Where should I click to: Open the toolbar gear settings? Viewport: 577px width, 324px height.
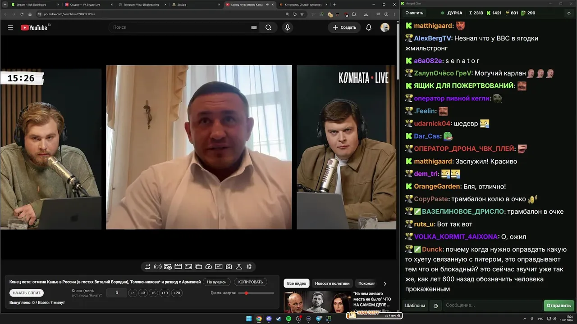249,267
